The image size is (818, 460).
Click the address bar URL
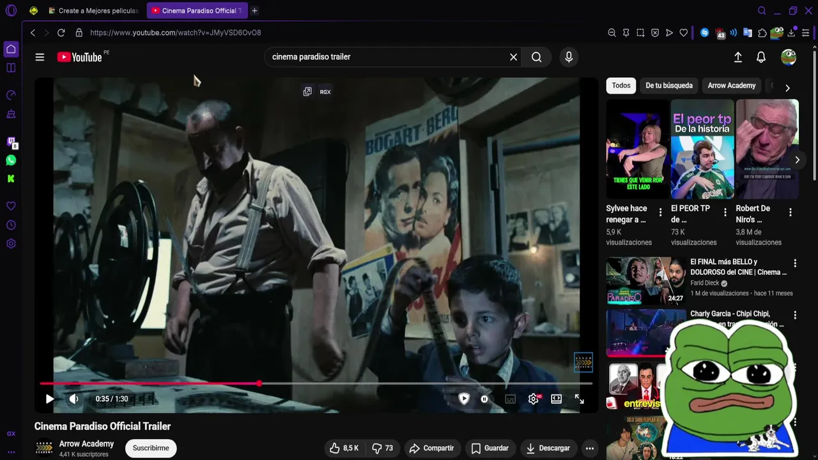click(176, 33)
